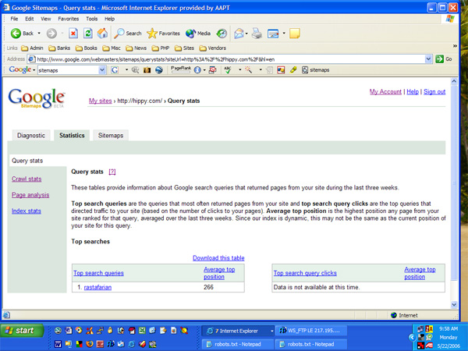This screenshot has height=351, width=468.
Task: Click the Google toolbar blue globe icon
Action: point(159,70)
